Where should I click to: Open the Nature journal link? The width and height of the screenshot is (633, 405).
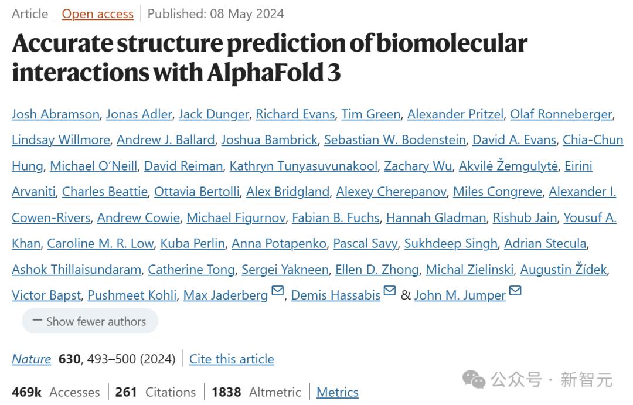pos(31,359)
